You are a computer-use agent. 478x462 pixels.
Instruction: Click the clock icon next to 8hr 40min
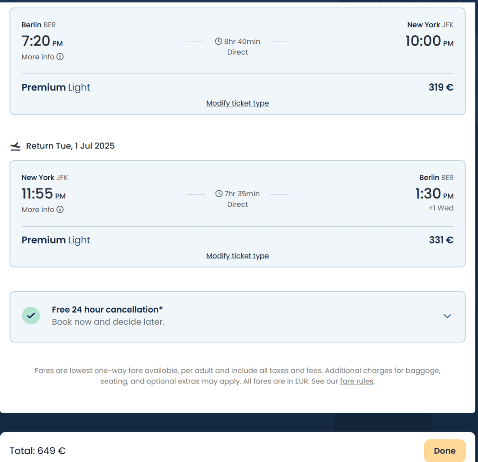(x=219, y=42)
